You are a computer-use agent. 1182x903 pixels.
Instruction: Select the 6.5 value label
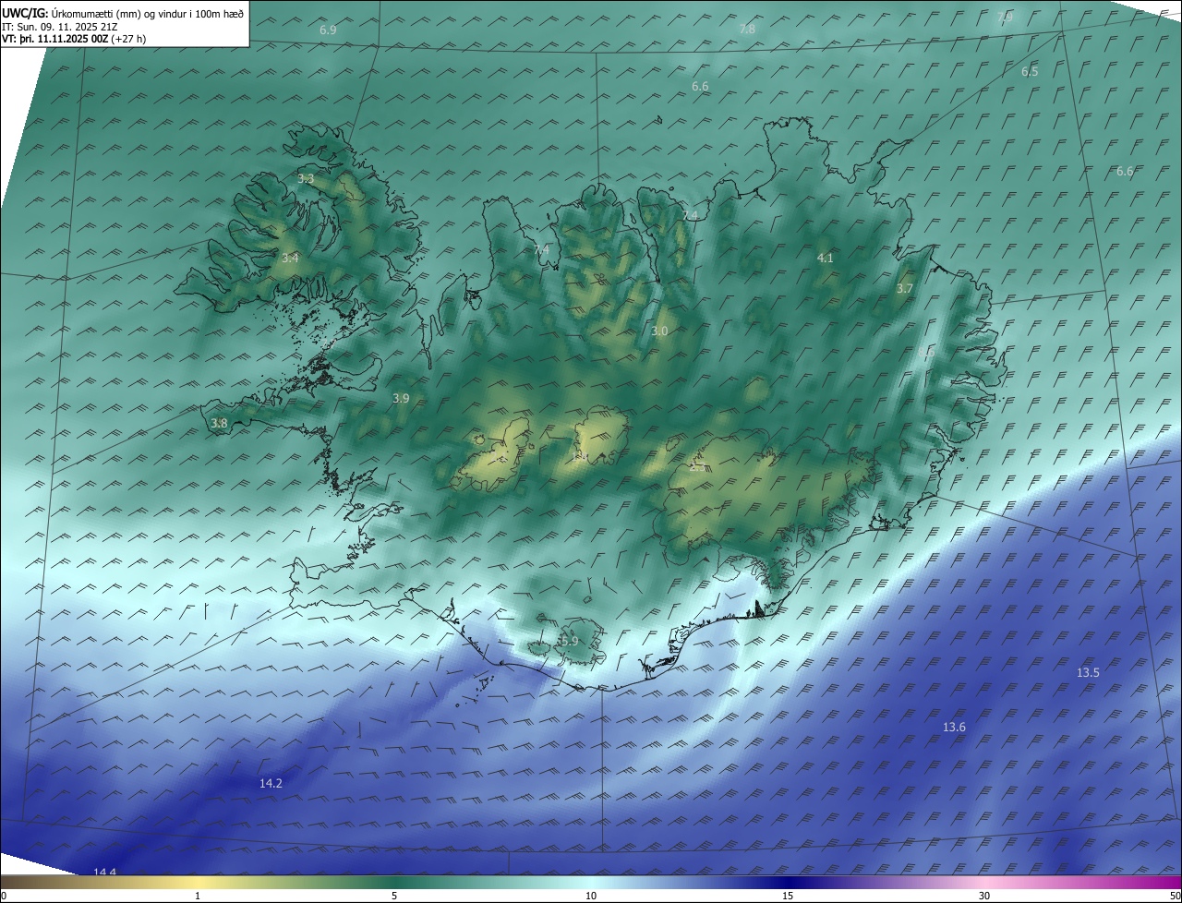point(1030,71)
